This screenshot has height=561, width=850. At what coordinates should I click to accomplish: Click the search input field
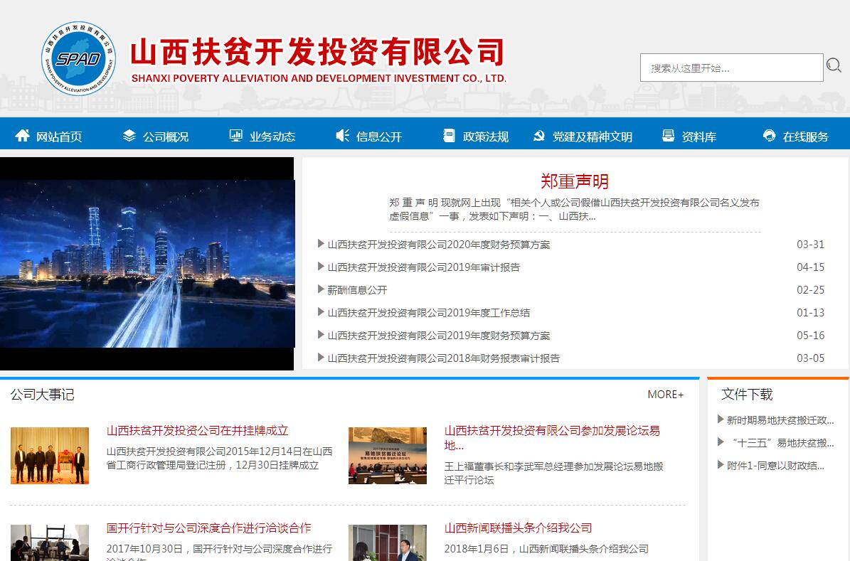point(731,68)
